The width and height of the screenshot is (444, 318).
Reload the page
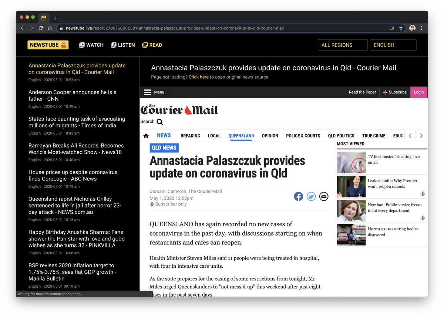41,28
